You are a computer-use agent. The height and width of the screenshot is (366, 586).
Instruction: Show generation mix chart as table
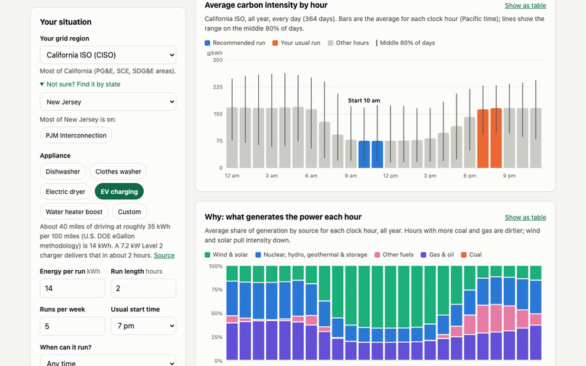[525, 217]
